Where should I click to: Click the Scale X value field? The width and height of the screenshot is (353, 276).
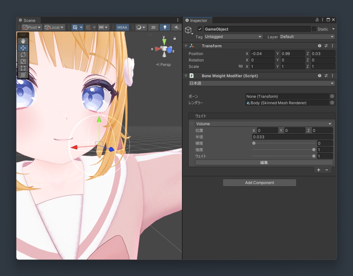[x=262, y=66]
